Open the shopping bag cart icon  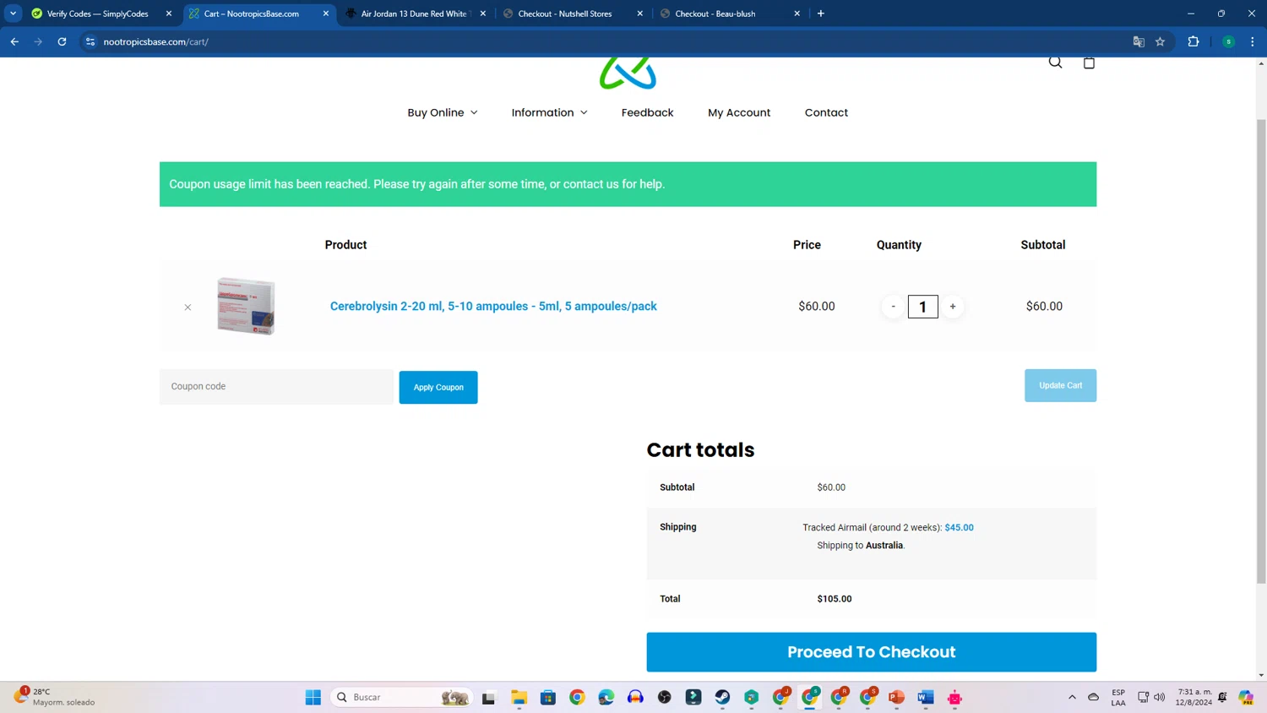(1089, 63)
